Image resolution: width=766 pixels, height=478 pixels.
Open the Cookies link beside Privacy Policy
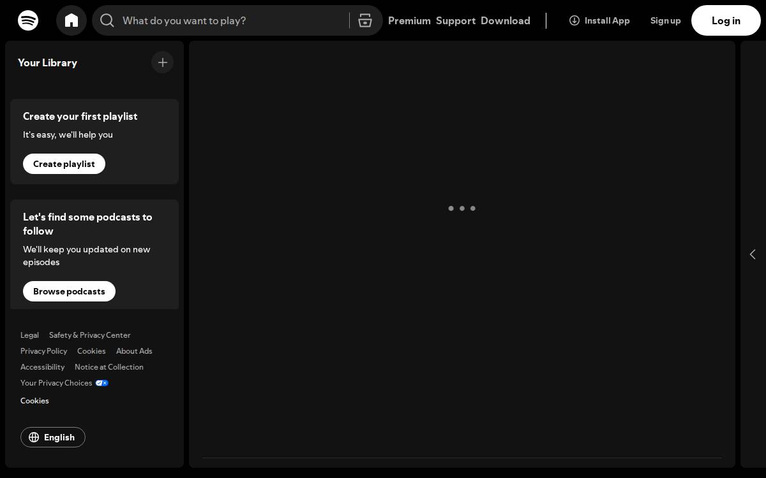coord(91,351)
